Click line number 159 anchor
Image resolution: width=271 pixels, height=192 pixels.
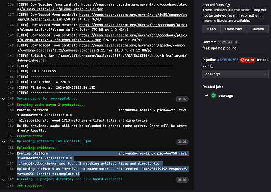click(x=11, y=179)
